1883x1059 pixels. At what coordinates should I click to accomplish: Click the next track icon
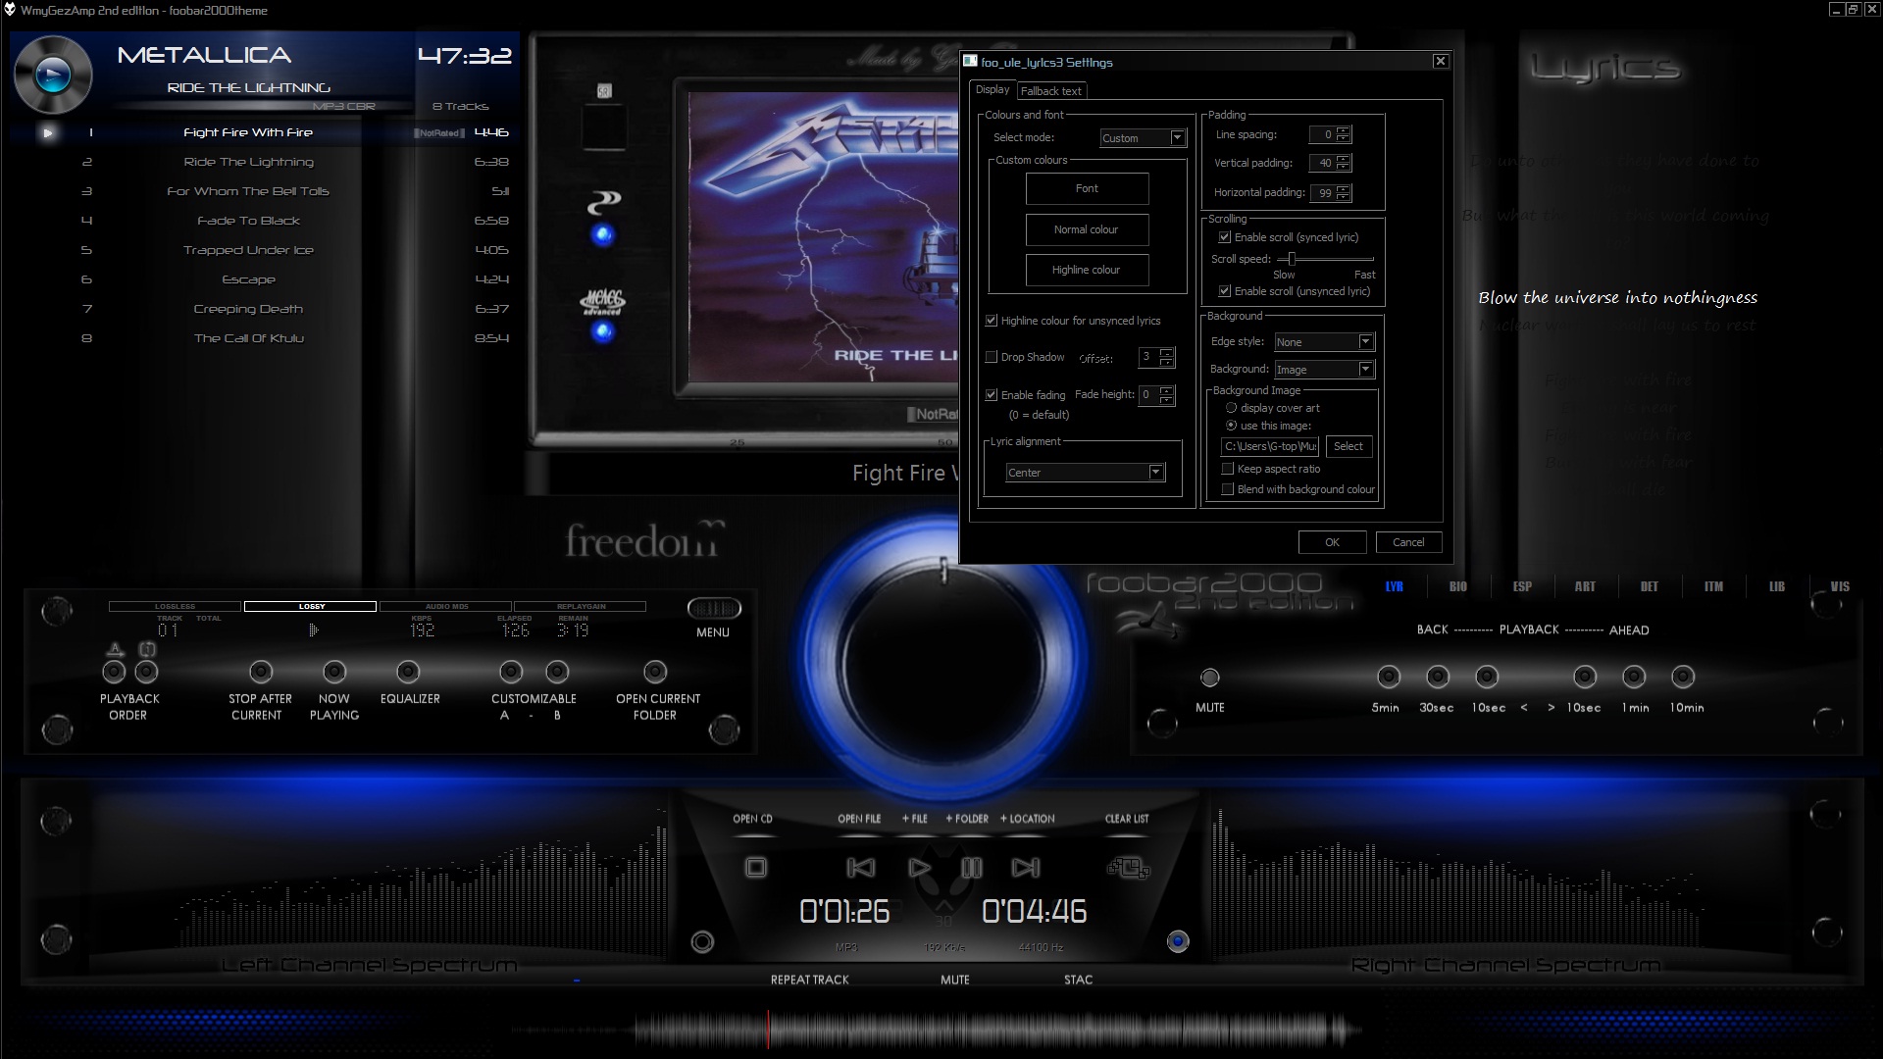1025,868
